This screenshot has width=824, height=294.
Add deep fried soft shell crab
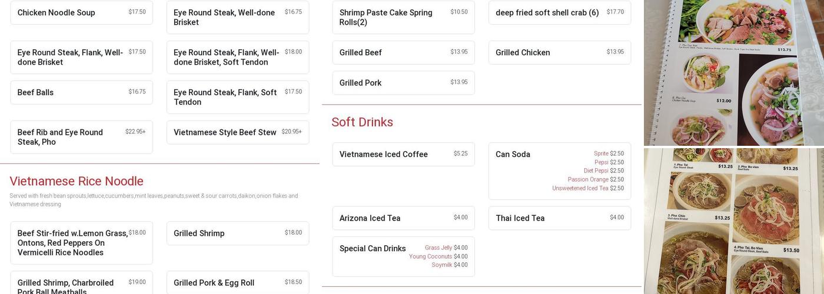coord(559,13)
